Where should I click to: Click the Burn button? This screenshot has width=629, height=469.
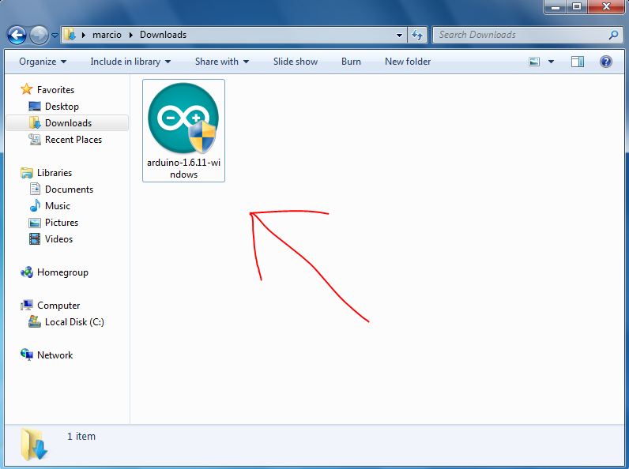[x=351, y=62]
